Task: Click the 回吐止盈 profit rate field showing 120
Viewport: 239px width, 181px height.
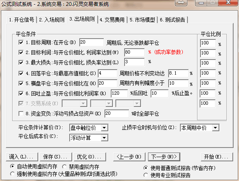Action: (x=120, y=93)
